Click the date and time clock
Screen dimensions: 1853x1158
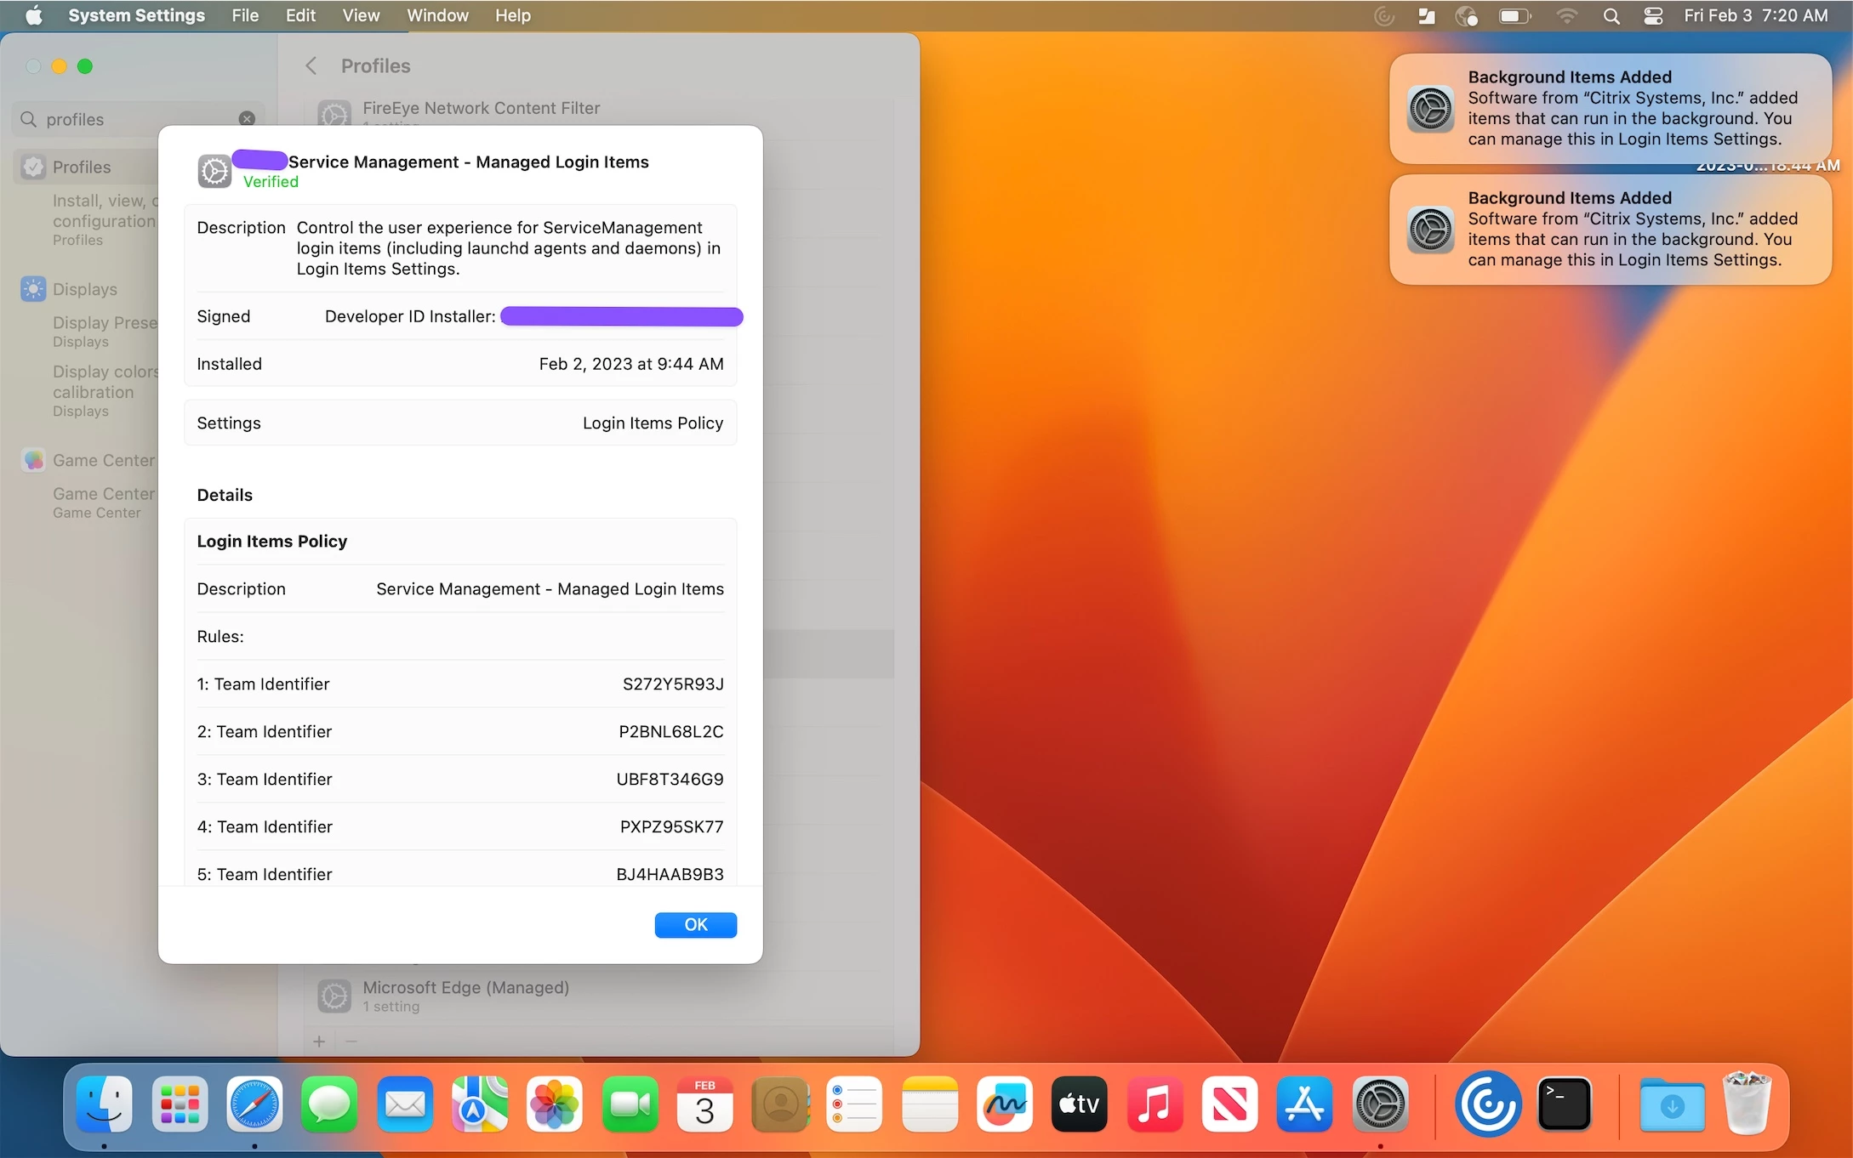tap(1755, 15)
